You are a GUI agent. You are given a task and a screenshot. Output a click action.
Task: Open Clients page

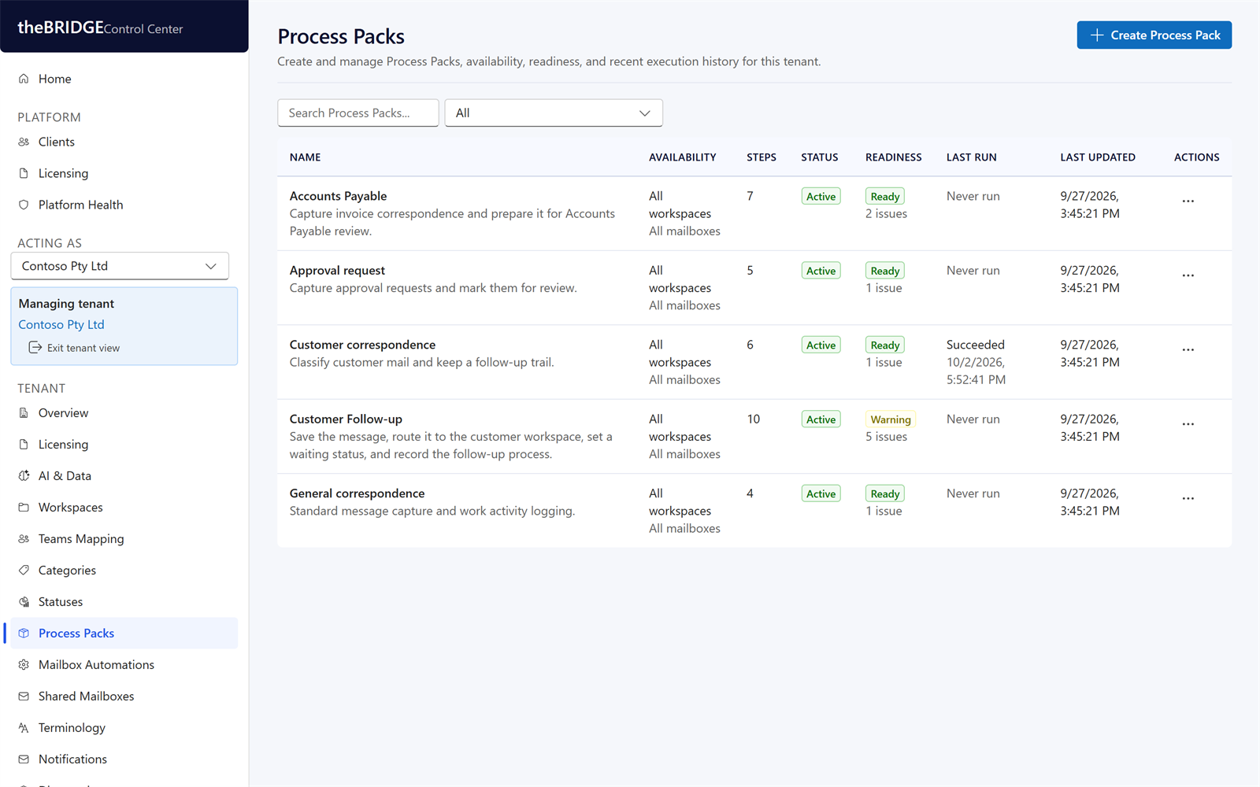click(x=124, y=142)
